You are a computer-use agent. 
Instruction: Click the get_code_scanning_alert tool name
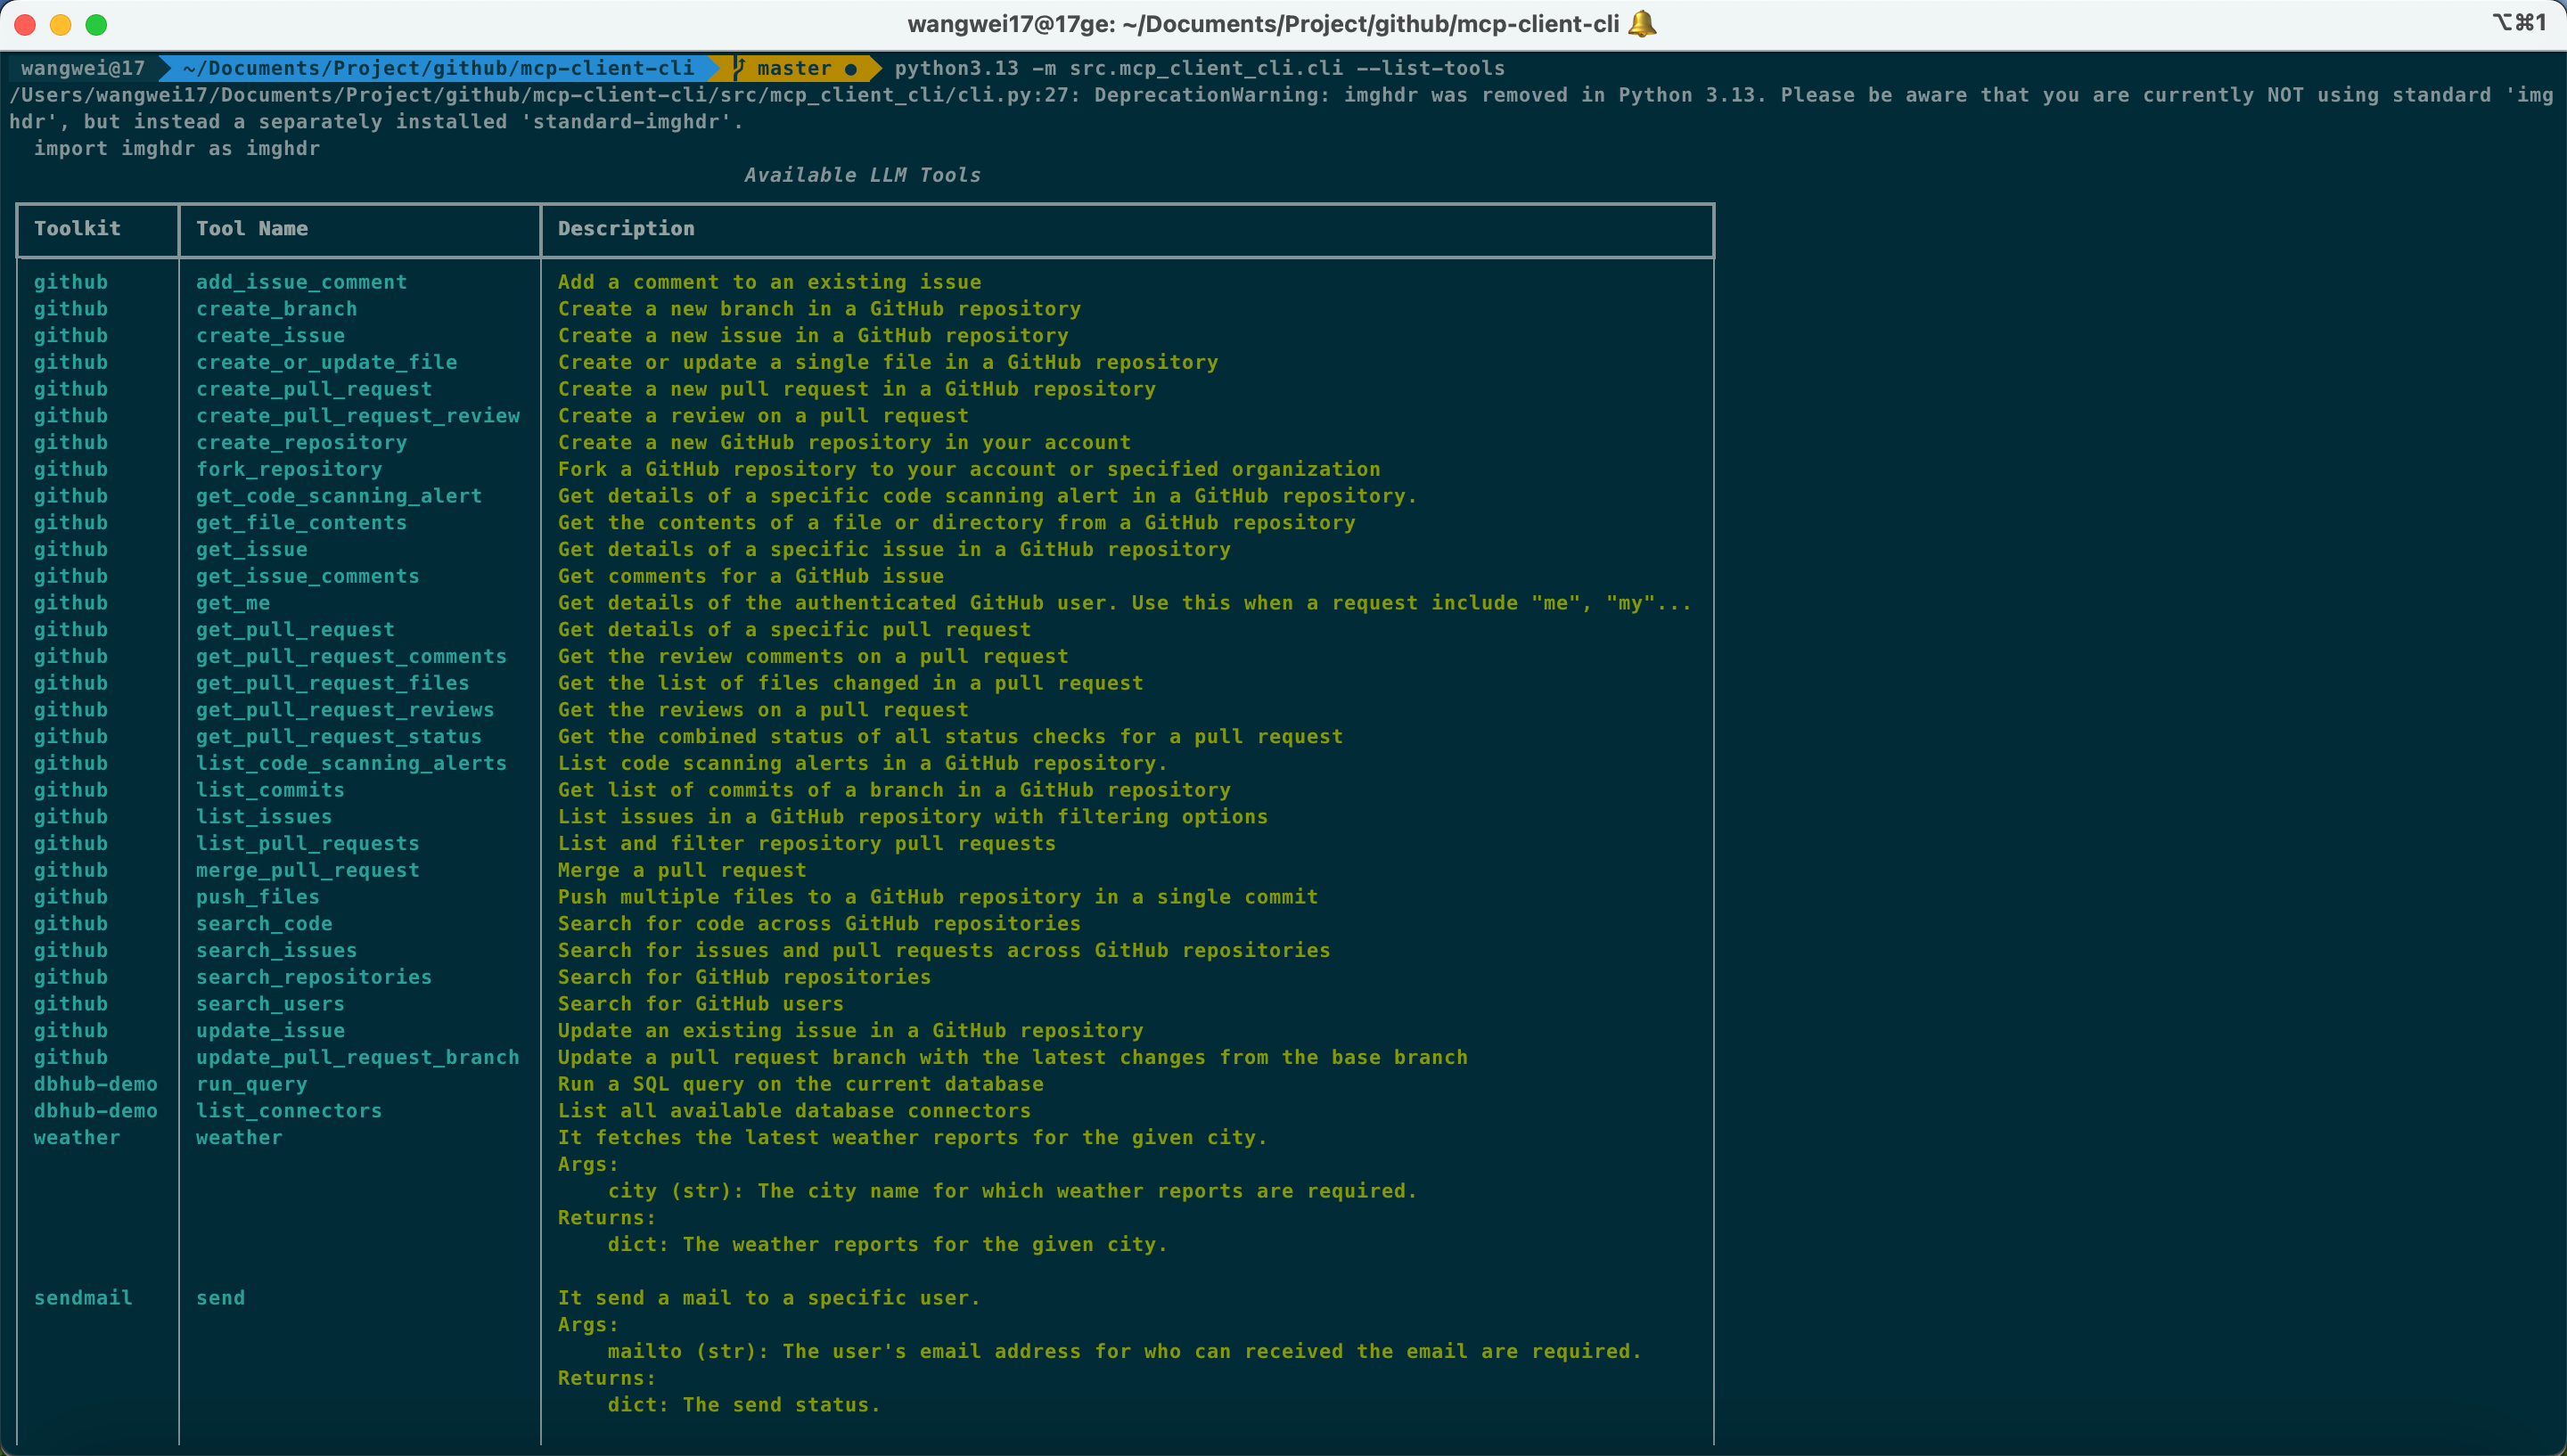(x=339, y=496)
